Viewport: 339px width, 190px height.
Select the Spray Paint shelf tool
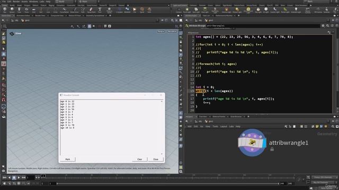click(91, 10)
